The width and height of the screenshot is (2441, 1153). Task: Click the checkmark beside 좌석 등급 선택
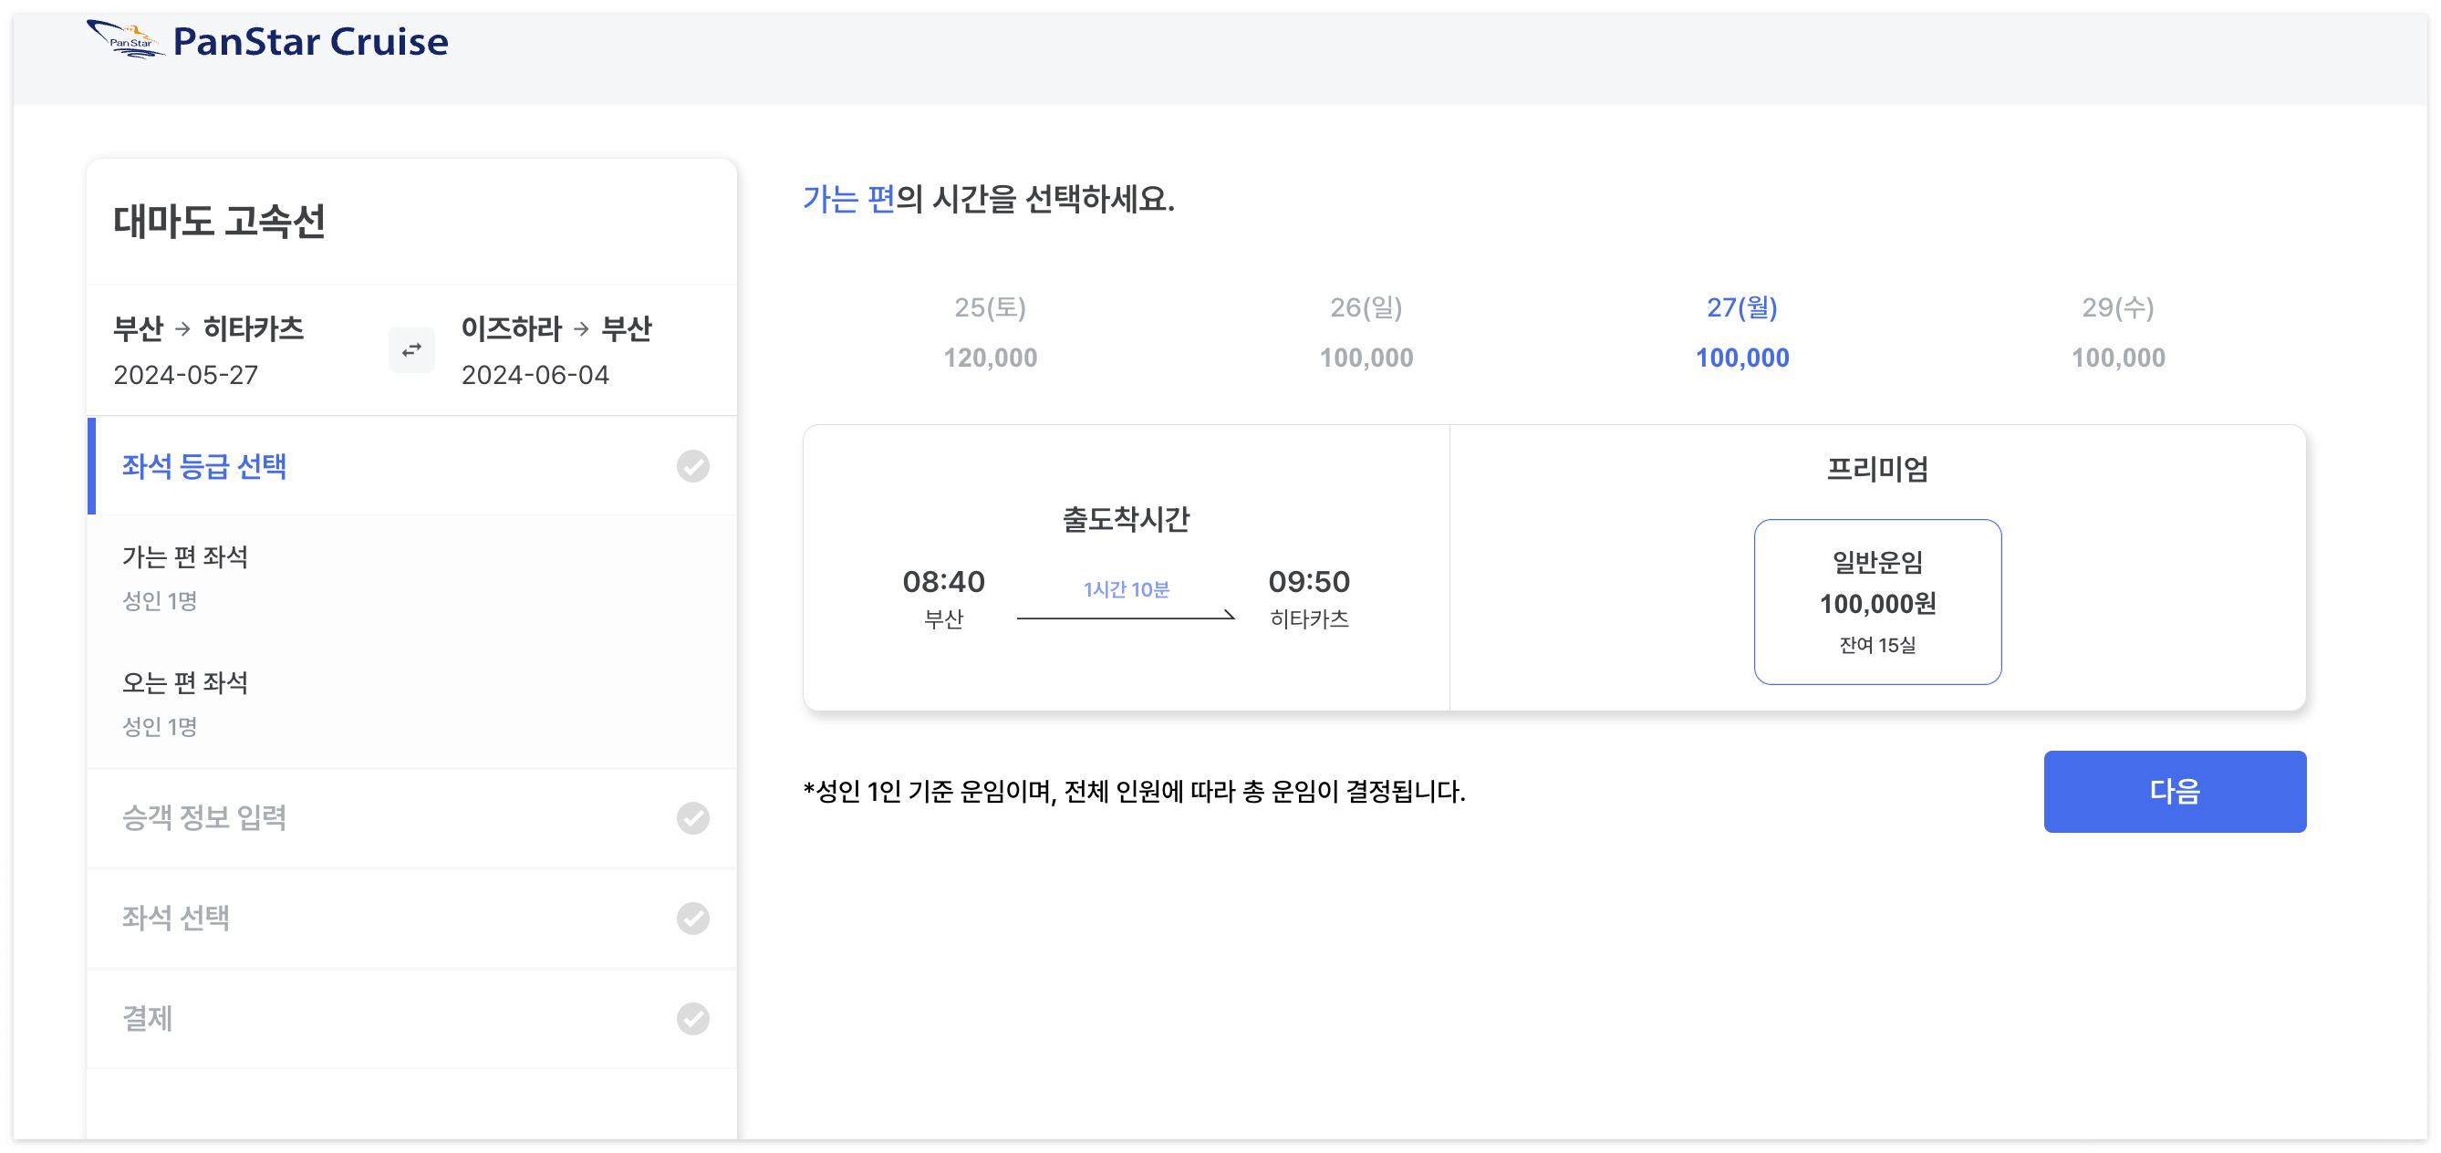[x=693, y=466]
